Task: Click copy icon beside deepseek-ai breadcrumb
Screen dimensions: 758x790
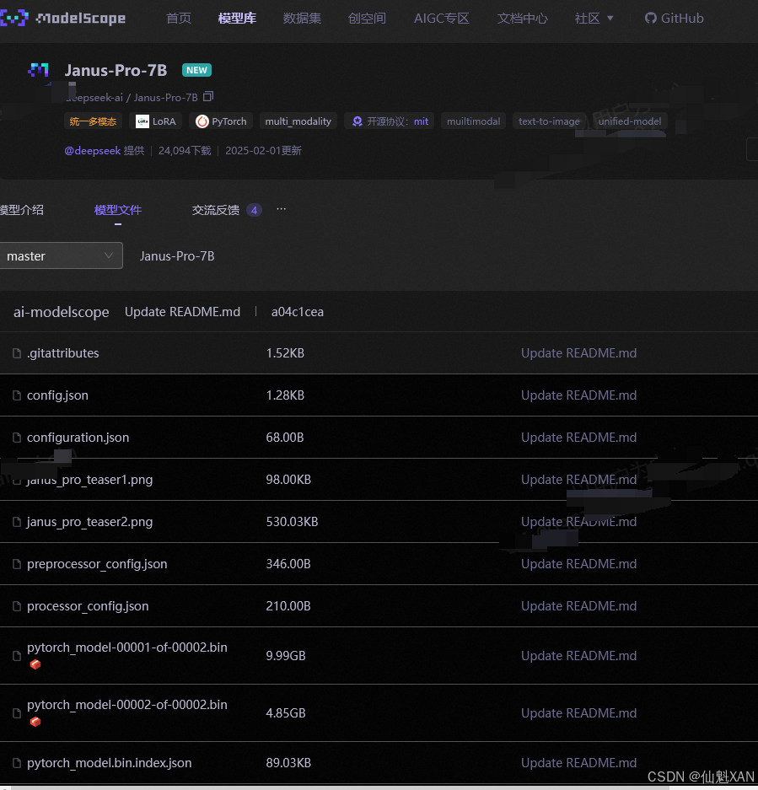Action: [x=207, y=97]
